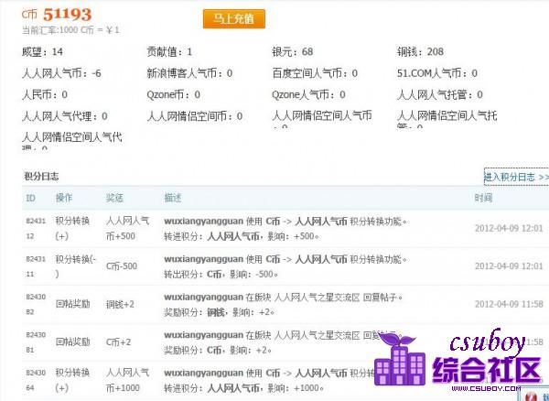
Task: Select the 时间 column header
Action: (x=483, y=198)
